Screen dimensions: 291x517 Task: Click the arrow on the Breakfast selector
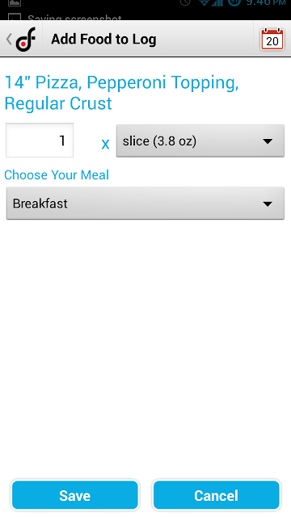tap(268, 204)
